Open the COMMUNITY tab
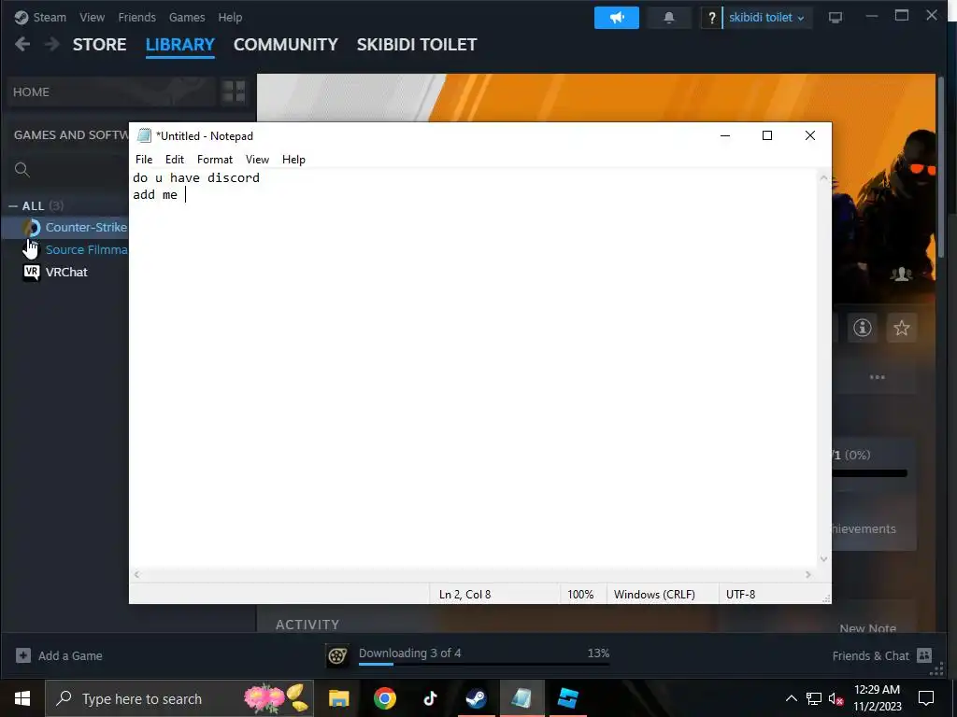 (x=286, y=45)
